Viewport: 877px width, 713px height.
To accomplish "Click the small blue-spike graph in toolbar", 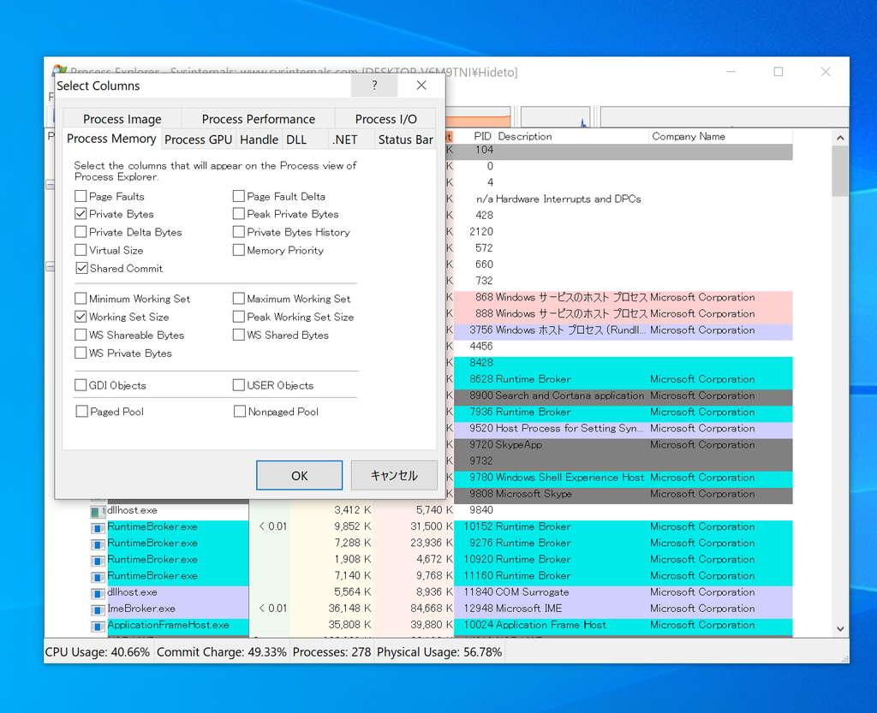I will (555, 116).
